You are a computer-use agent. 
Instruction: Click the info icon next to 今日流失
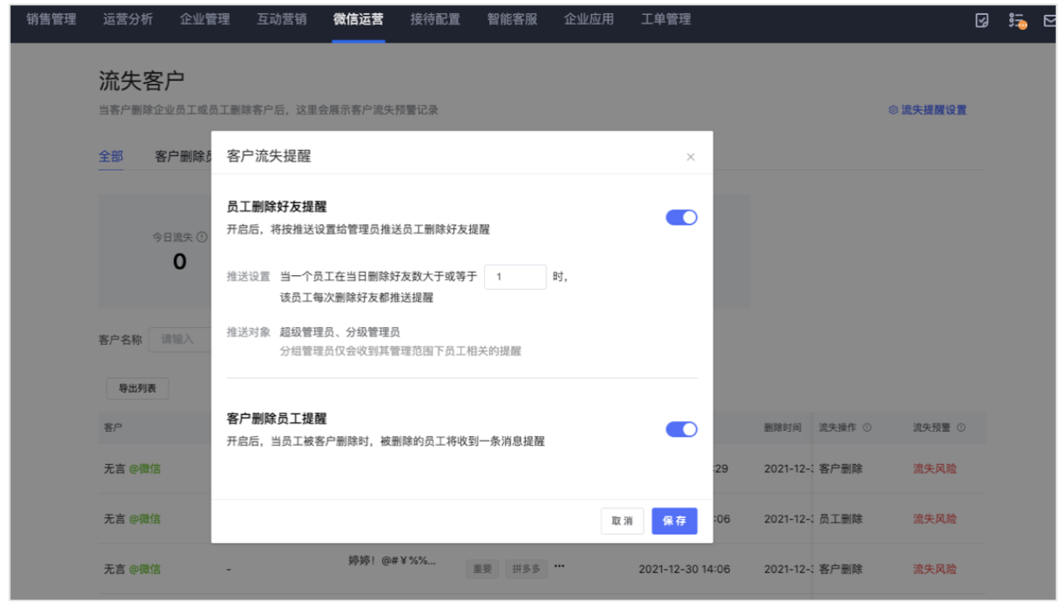pos(202,237)
